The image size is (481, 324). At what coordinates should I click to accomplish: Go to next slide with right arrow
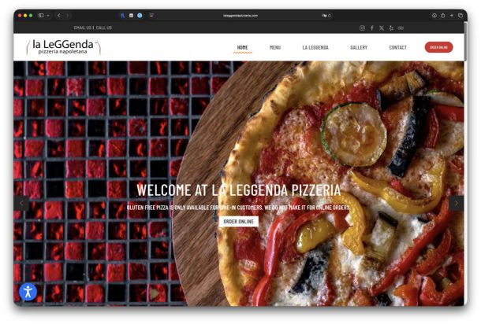[x=456, y=203]
